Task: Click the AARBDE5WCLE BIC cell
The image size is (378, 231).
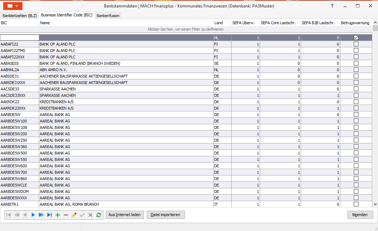Action: [x=20, y=185]
